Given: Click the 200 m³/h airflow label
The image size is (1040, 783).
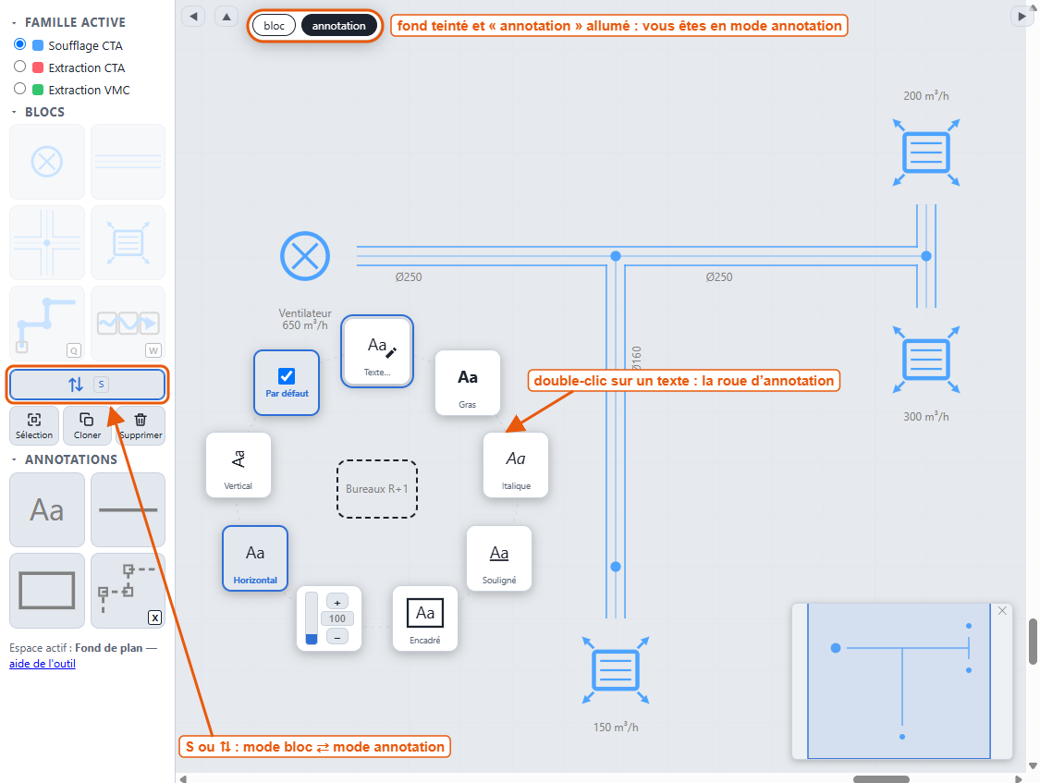Looking at the screenshot, I should (926, 95).
